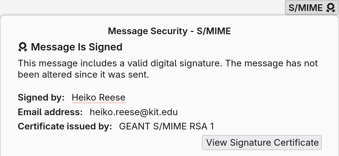Click the text "been altered since it was sent."

[83, 75]
